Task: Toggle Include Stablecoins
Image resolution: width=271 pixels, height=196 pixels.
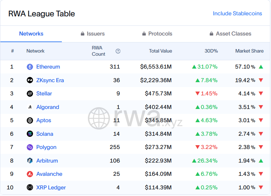Action: 237,14
